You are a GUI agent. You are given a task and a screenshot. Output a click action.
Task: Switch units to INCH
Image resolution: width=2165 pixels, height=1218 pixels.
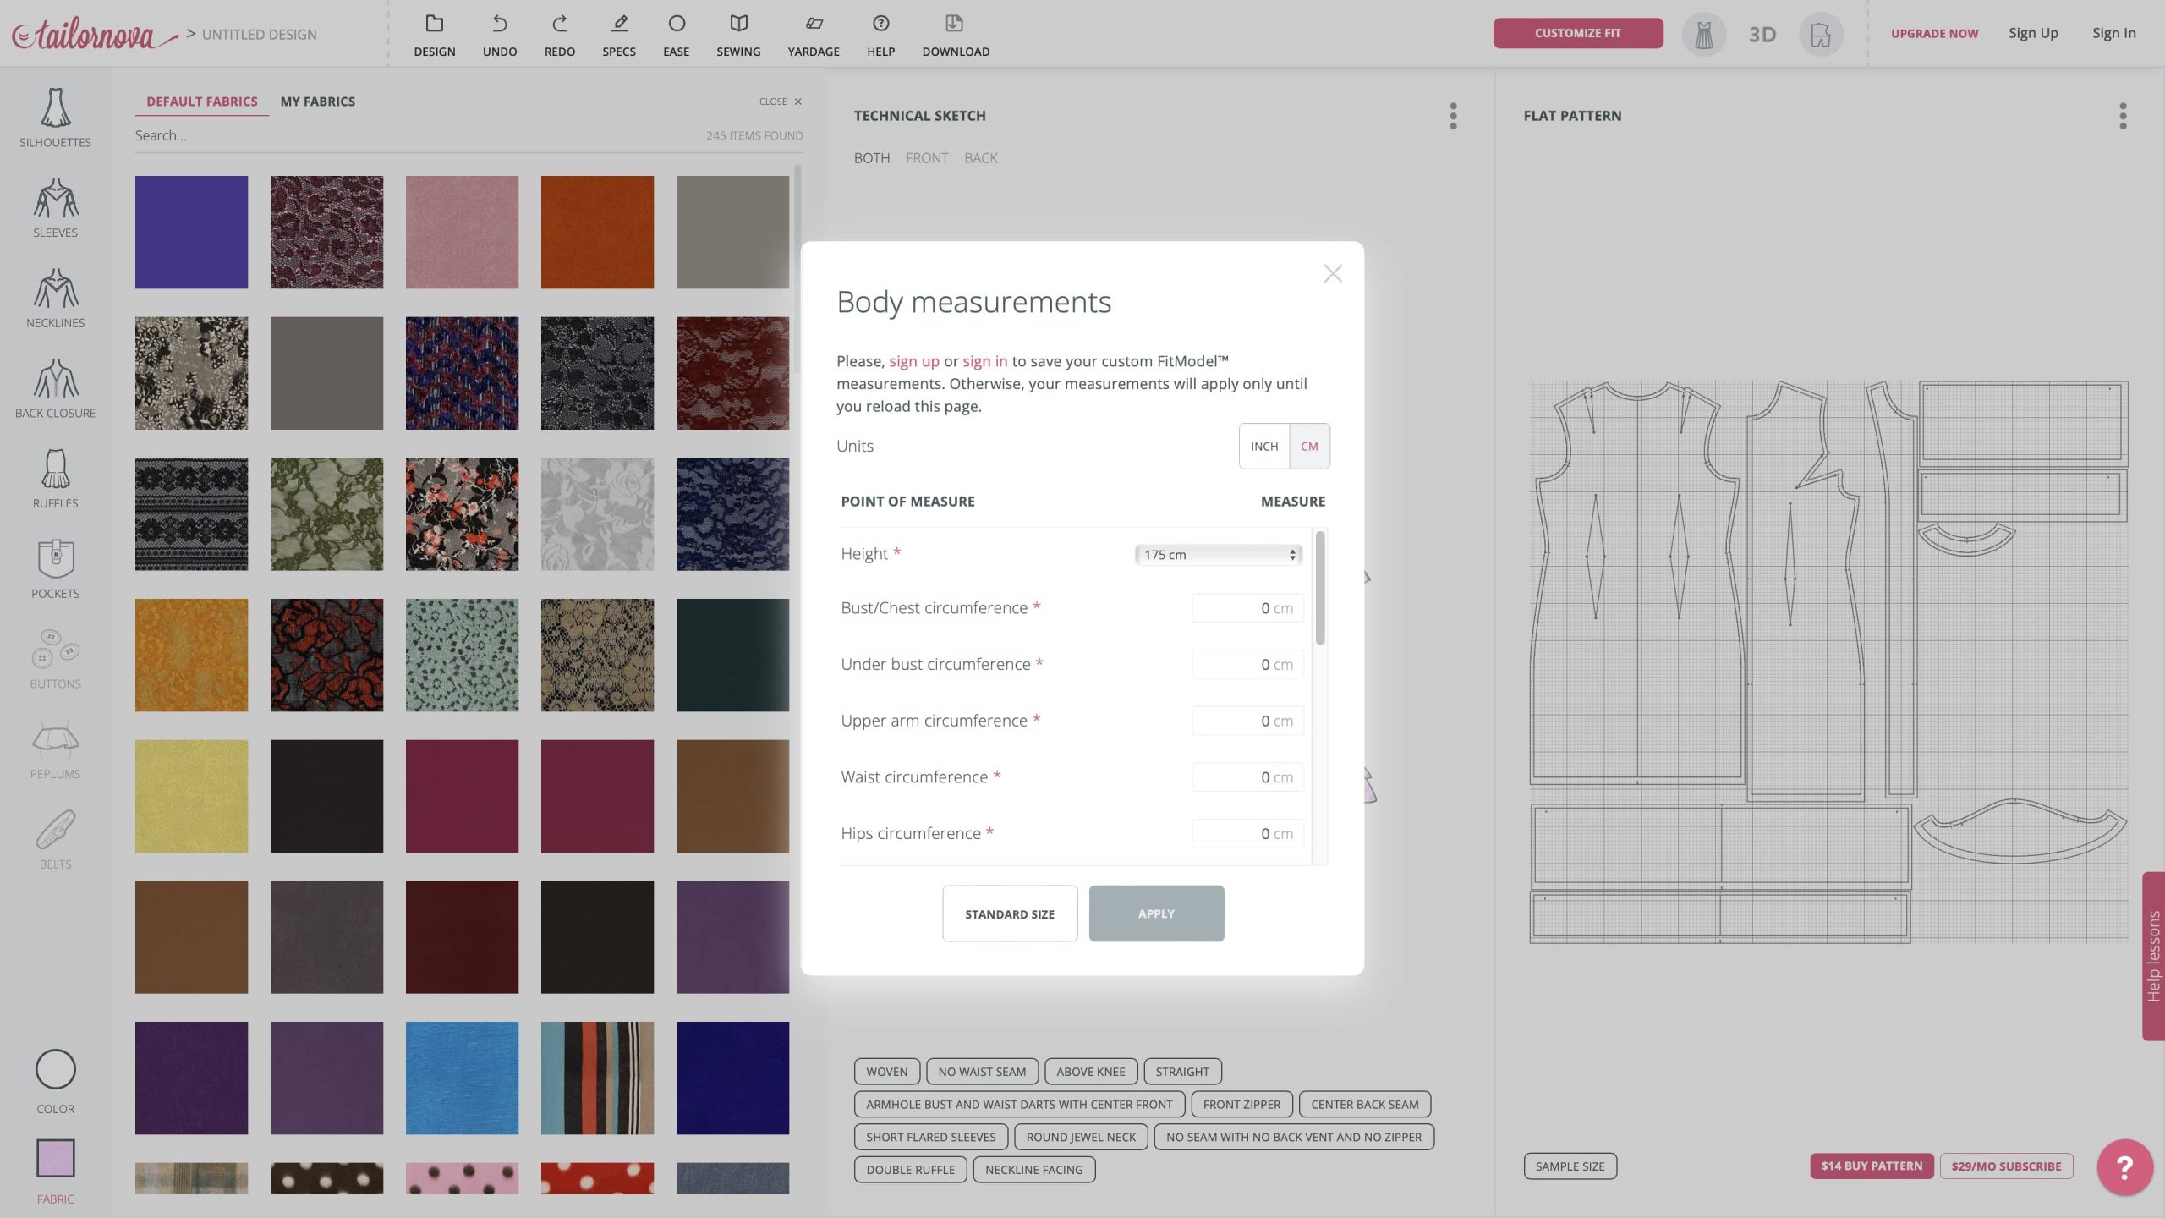click(x=1263, y=446)
